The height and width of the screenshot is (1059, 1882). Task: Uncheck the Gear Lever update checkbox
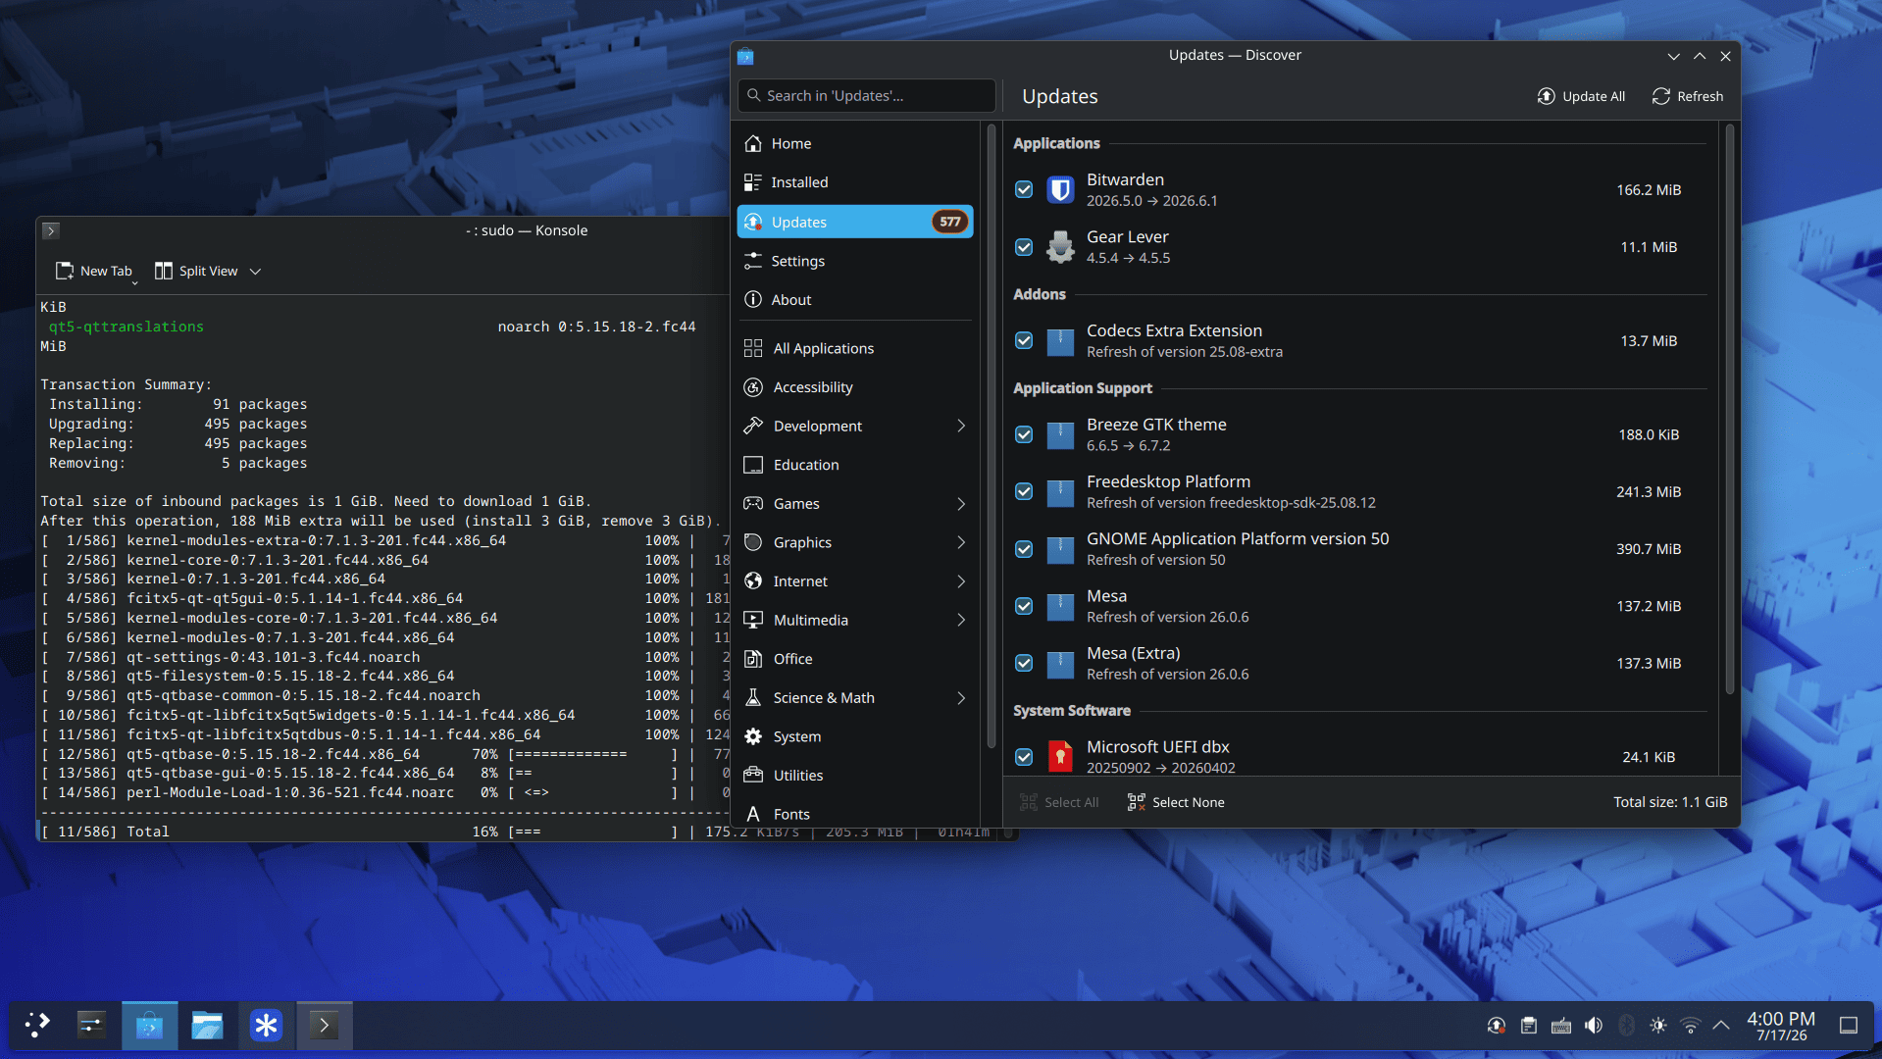pyautogui.click(x=1024, y=247)
